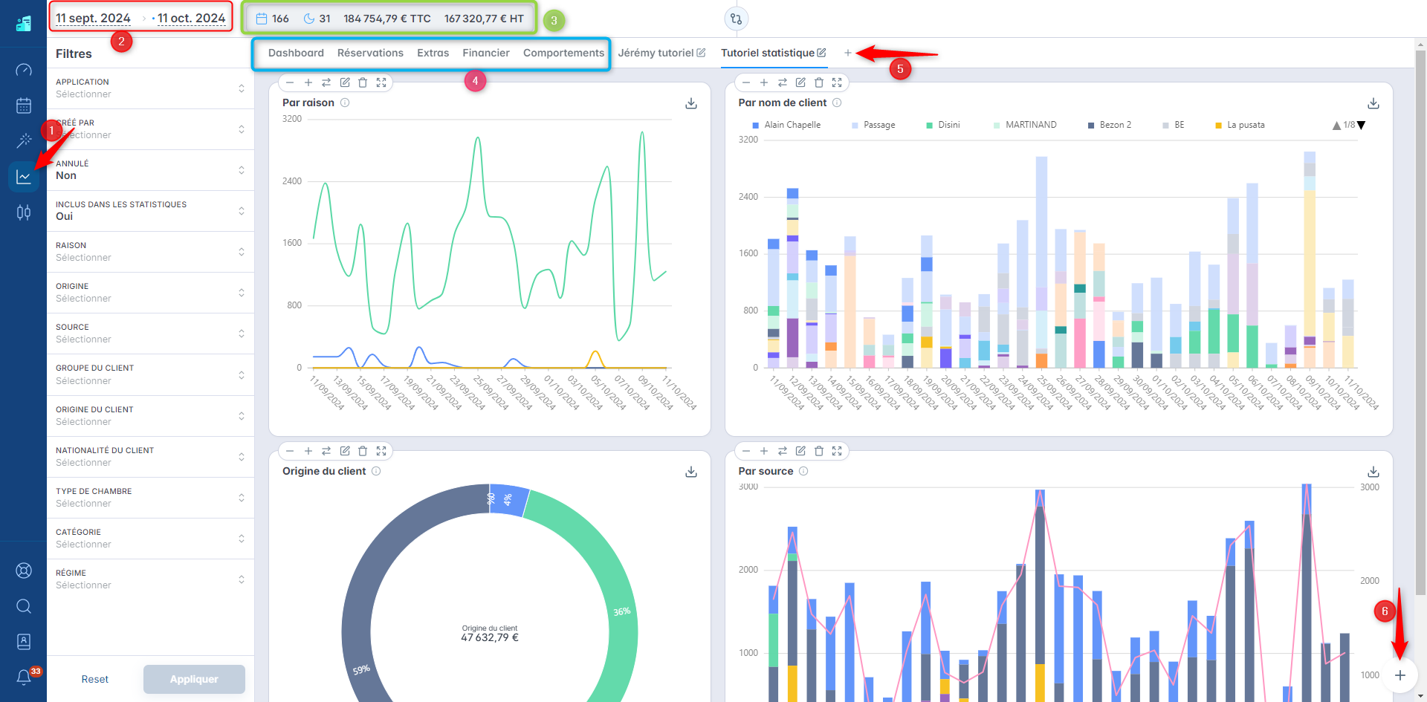Open the contacts book icon in sidebar
Image resolution: width=1427 pixels, height=702 pixels.
[x=24, y=641]
